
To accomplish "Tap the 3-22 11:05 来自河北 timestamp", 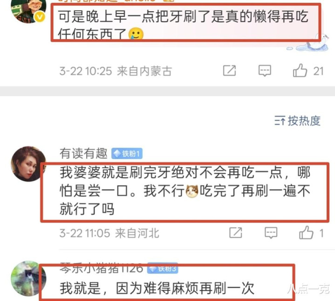I will click(x=109, y=233).
